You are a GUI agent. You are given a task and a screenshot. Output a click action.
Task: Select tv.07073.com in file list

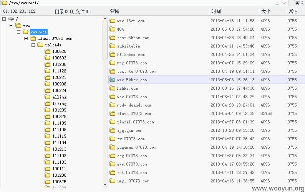pos(131,139)
